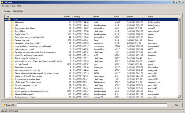Sort by the Started column header
The height and width of the screenshot is (113, 185).
click(136, 17)
